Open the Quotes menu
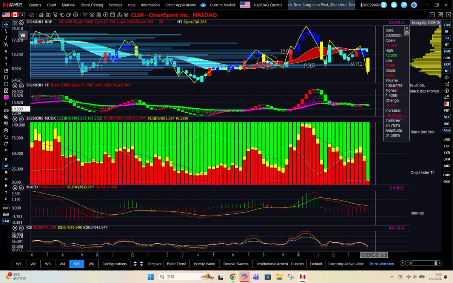Viewport: 453px width, 283px height. [35, 5]
